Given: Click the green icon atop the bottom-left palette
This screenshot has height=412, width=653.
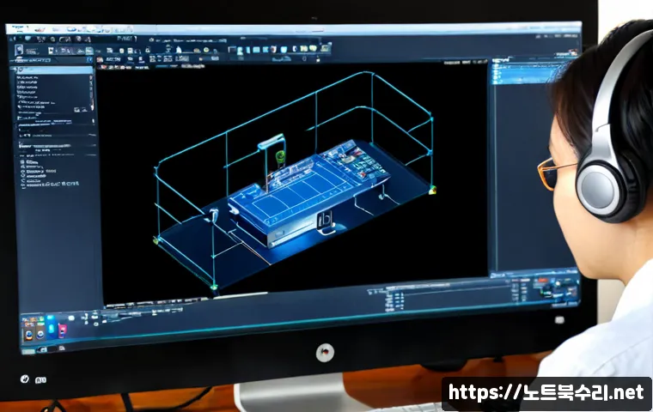Looking at the screenshot, I should (x=41, y=320).
